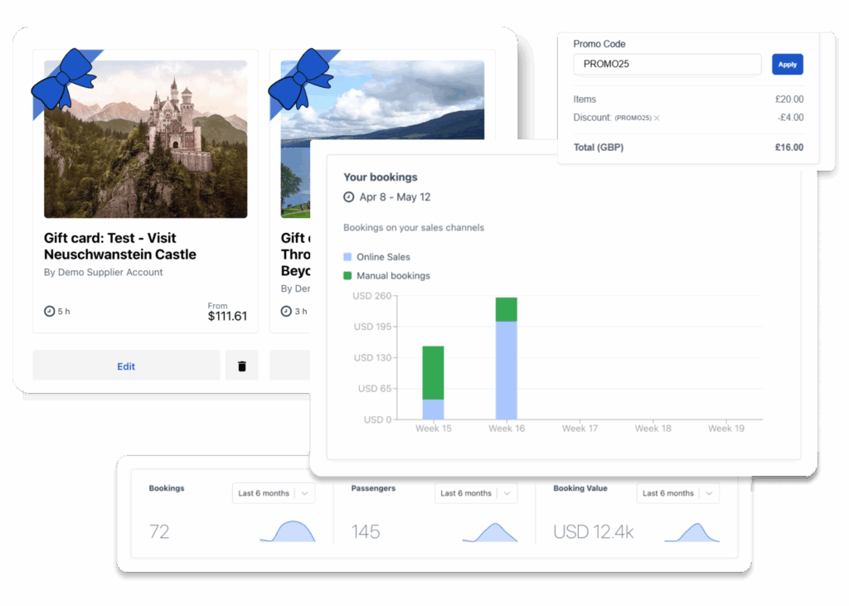Click the Week 15 blue bar segment

[433, 410]
